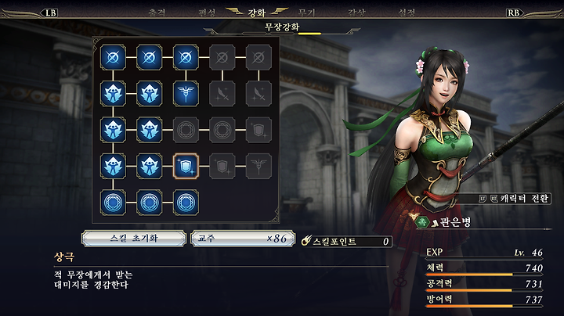Click the 스킬포인트 counter field

coord(347,241)
